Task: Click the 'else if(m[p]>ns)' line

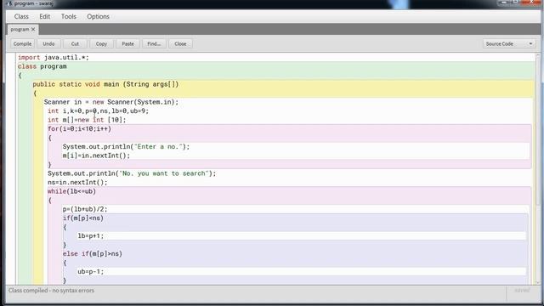Action: (x=93, y=254)
